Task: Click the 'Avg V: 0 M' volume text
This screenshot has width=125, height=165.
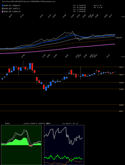Action: pyautogui.click(x=97, y=5)
